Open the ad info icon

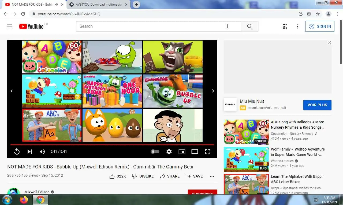coord(329,42)
